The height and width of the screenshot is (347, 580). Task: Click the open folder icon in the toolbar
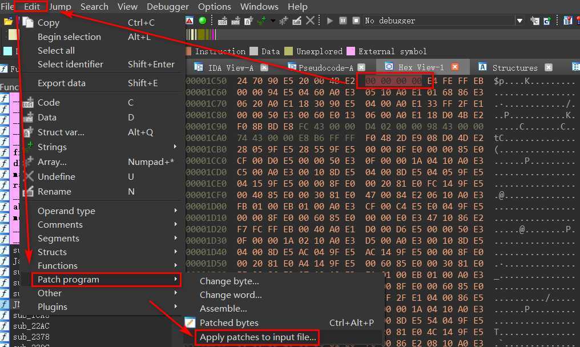[x=8, y=22]
